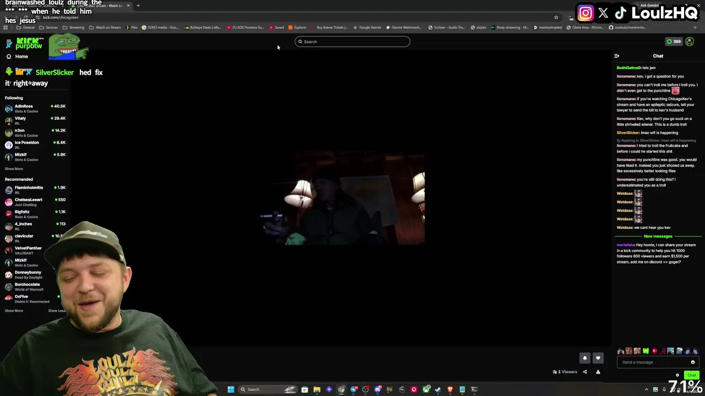
Task: Open the AdinRoss channel from Following
Action: [35, 108]
